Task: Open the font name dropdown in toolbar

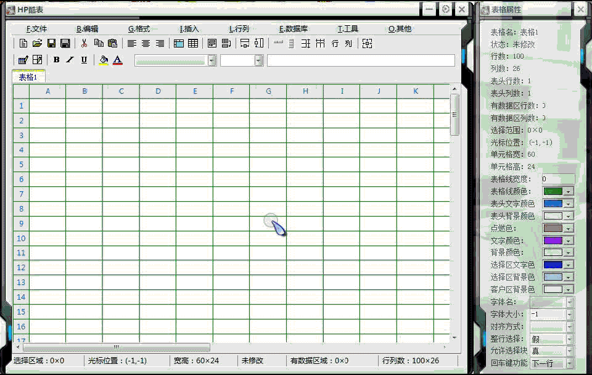Action: [x=212, y=60]
